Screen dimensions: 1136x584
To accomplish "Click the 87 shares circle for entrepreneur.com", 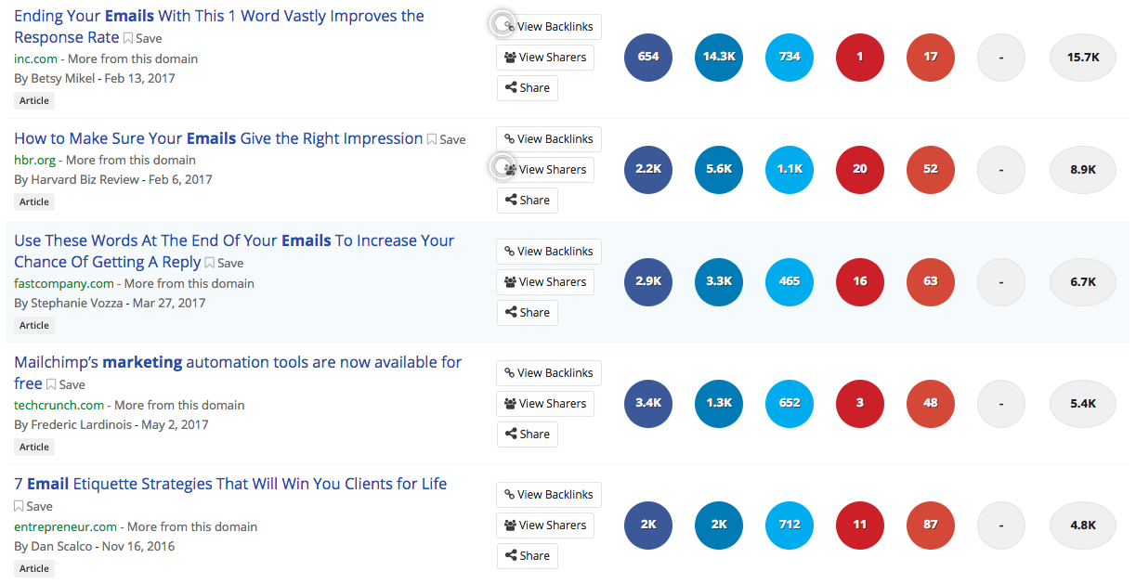I will [x=931, y=525].
